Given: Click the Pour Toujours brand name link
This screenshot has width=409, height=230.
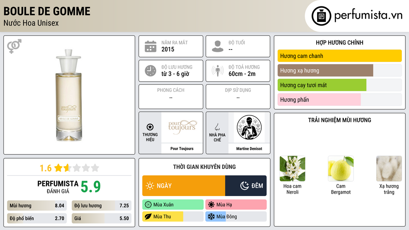Looking at the screenshot, I should pos(182,149).
